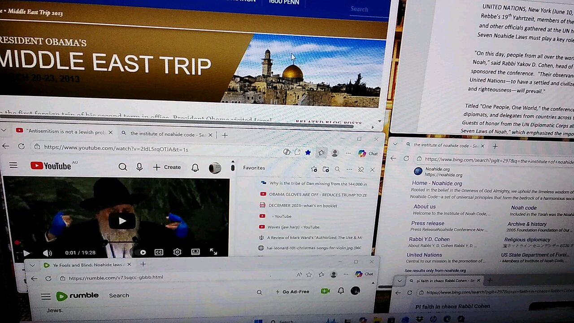Click Rumble green upload camera icon
Screen dimensions: 574x323
click(325, 291)
